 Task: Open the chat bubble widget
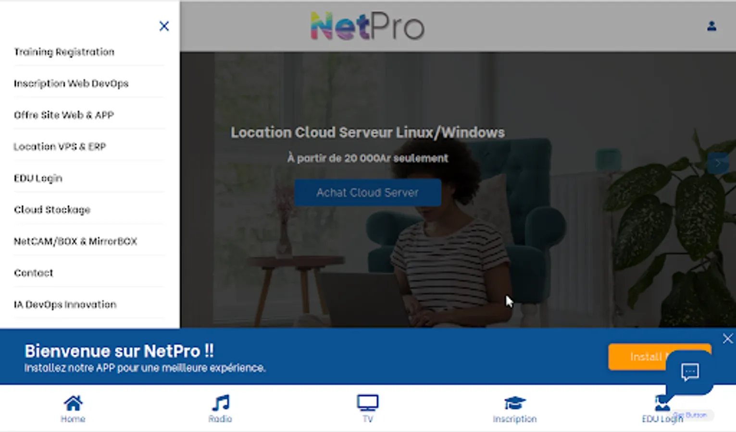690,372
